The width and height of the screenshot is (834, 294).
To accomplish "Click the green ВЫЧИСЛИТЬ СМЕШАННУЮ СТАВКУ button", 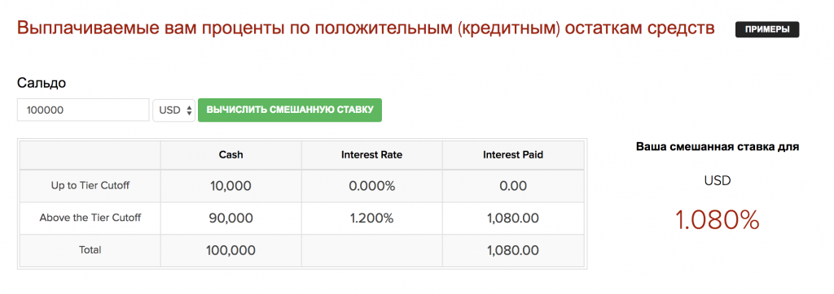I will 290,110.
